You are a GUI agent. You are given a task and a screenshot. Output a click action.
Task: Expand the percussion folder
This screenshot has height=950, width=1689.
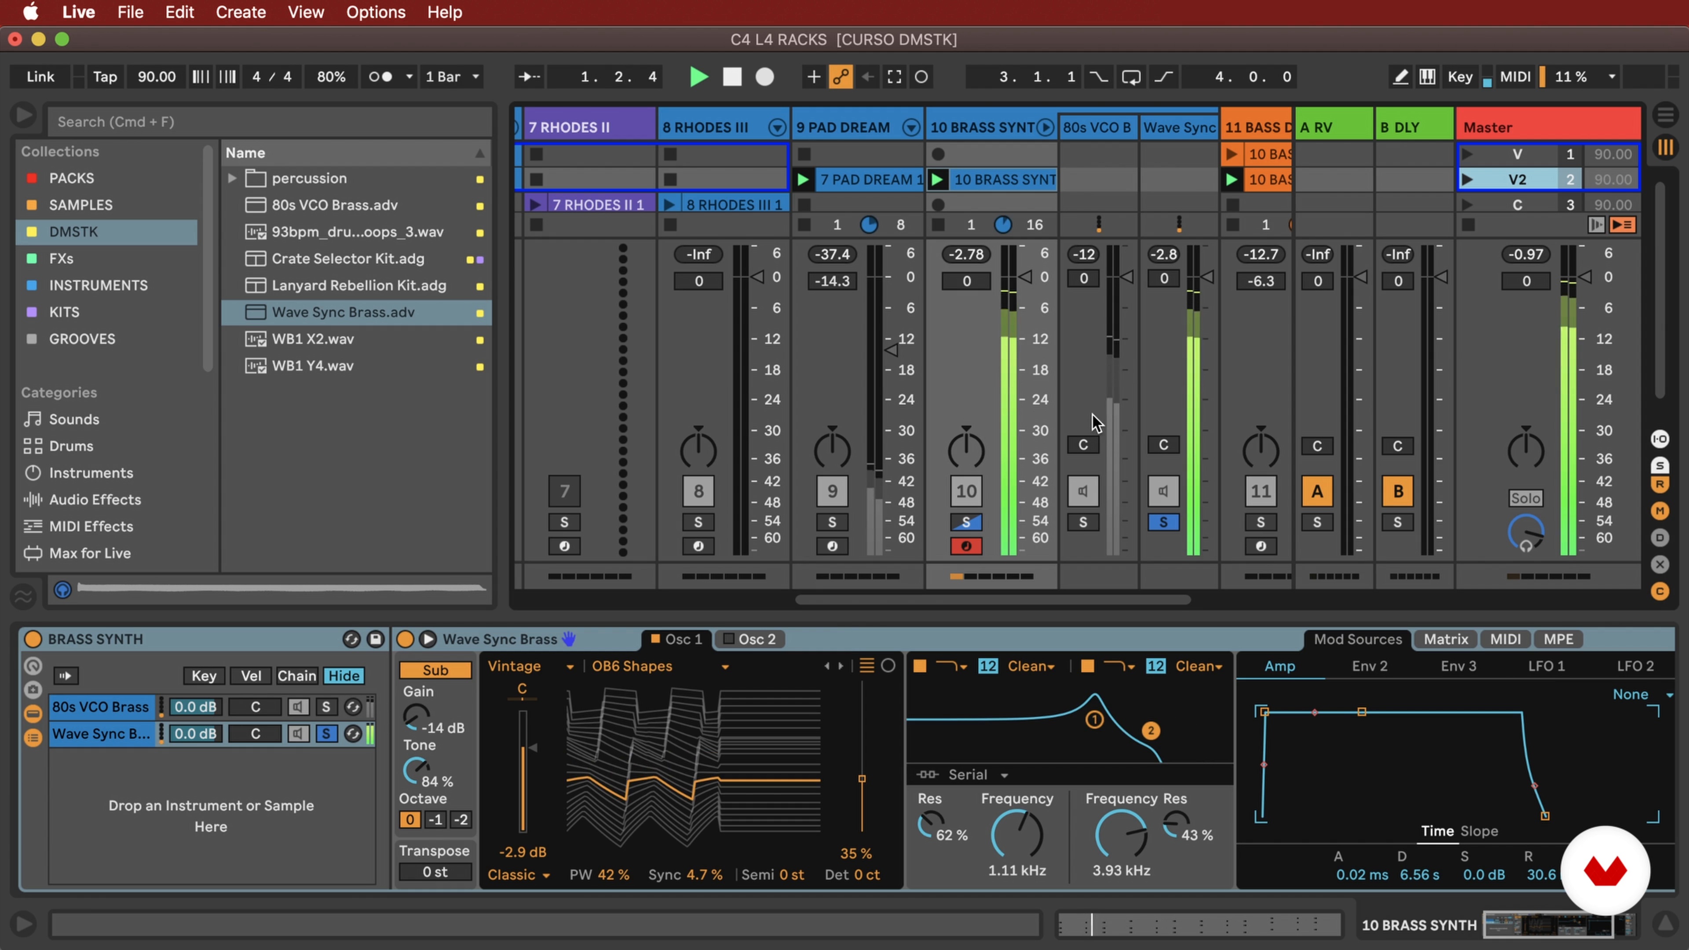[x=231, y=178]
